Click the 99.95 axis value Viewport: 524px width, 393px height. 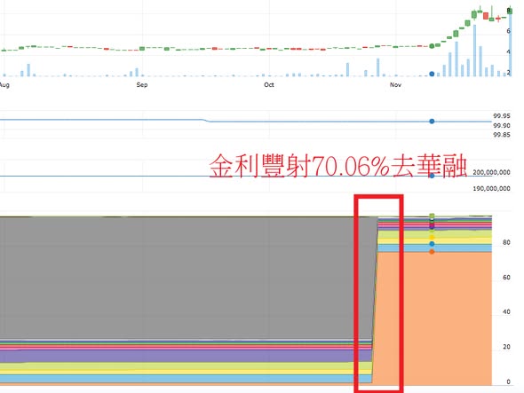(x=502, y=116)
